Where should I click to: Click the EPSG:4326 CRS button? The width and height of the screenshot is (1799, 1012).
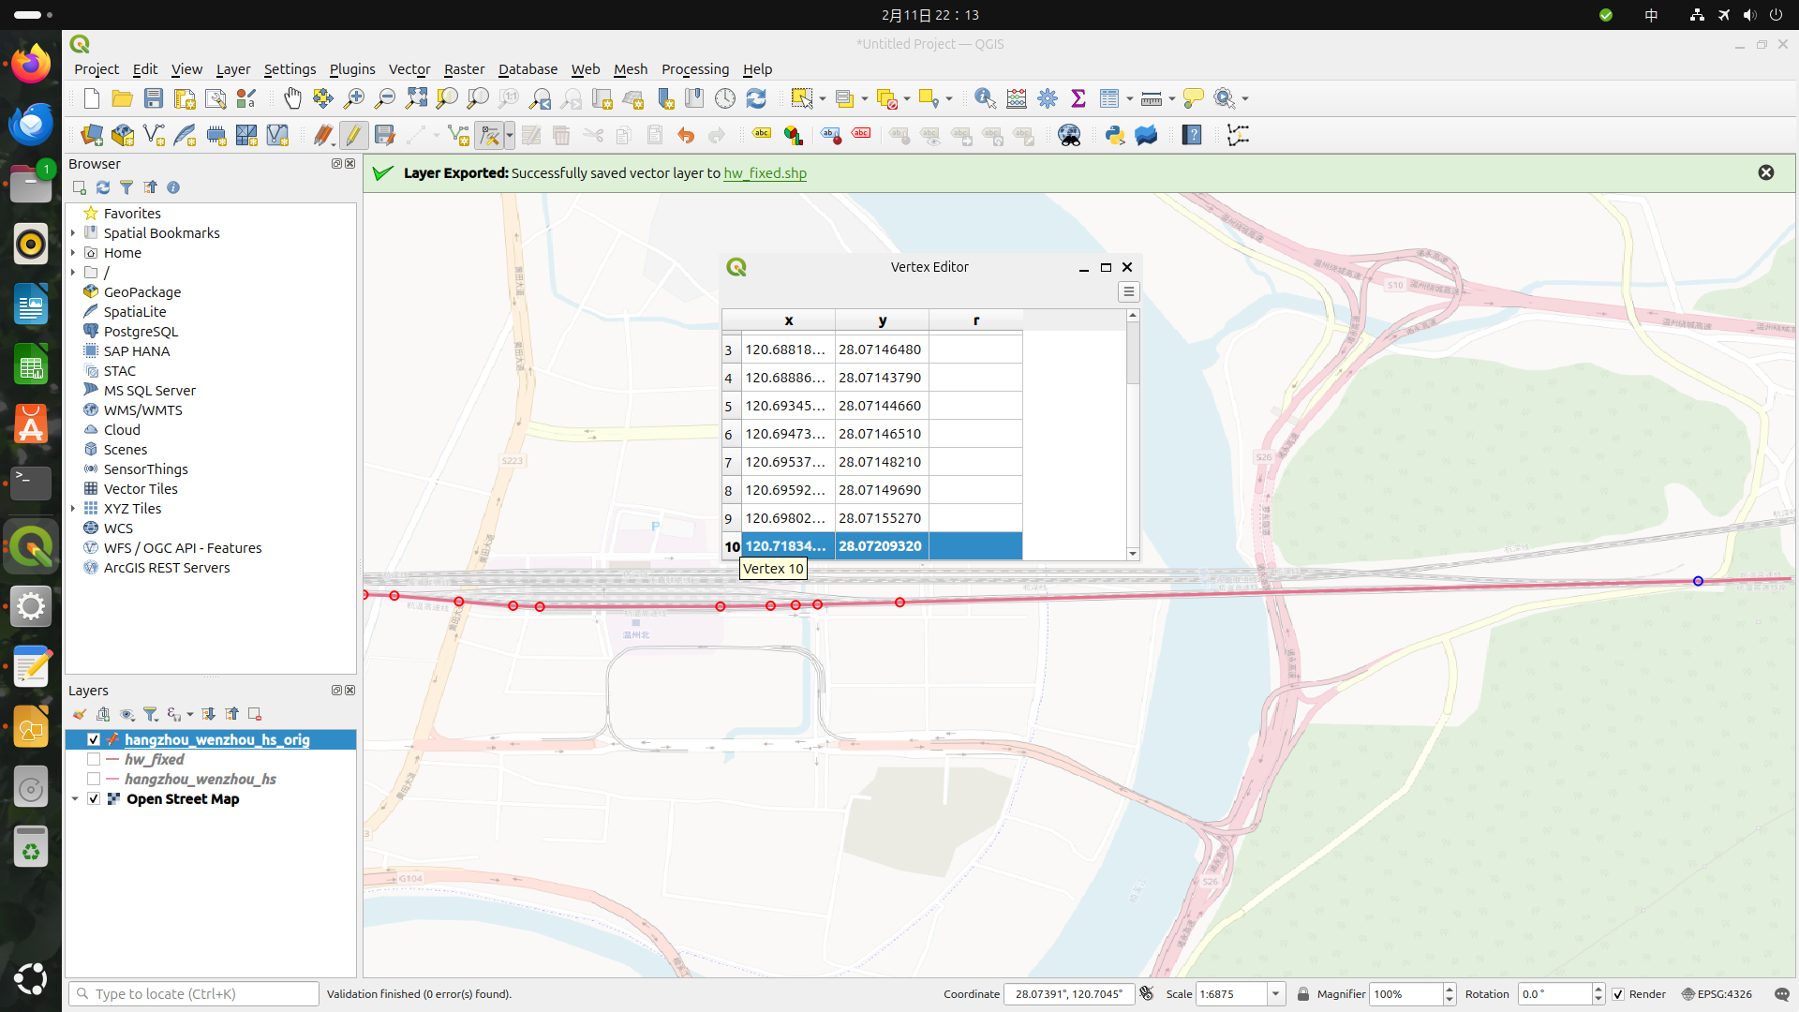[1717, 994]
